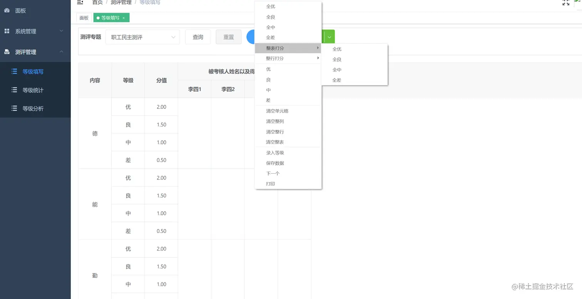Expand the 整行打分 submenu entry
Screen dimensions: 582x299
[275, 58]
